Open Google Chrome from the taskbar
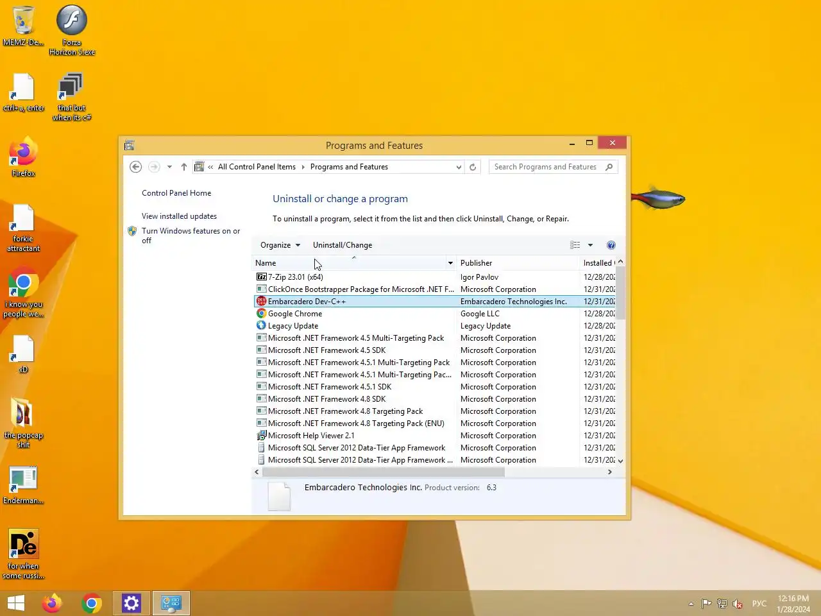Image resolution: width=821 pixels, height=616 pixels. [92, 603]
